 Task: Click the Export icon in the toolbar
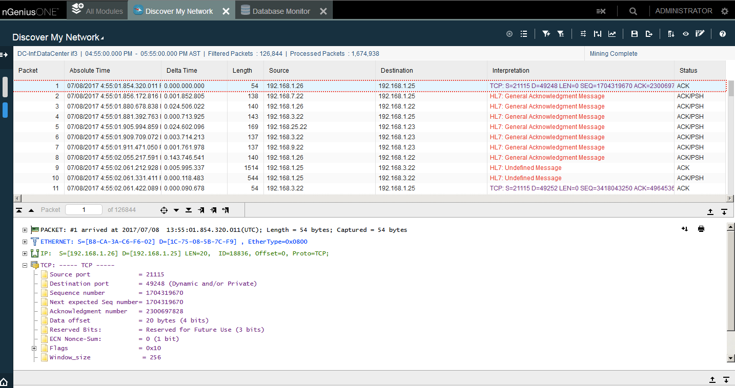tap(649, 34)
